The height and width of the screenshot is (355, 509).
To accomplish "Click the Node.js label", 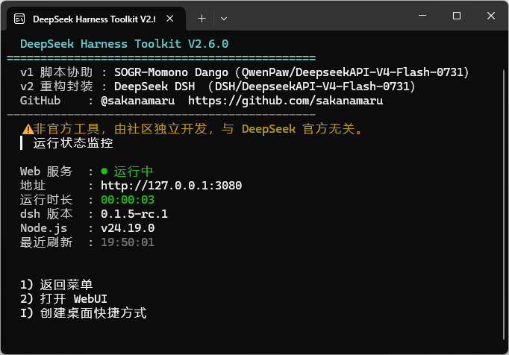I will click(x=43, y=228).
